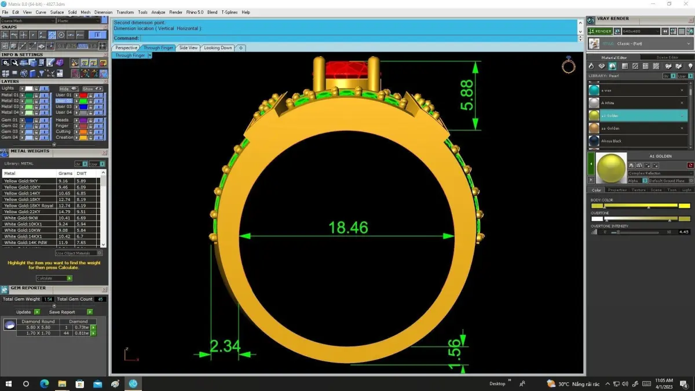Screen dimensions: 695x391
Task: Click the blue book icon
Action: point(32,74)
